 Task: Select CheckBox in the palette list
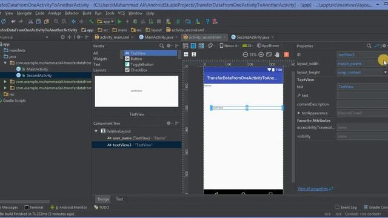tap(139, 70)
